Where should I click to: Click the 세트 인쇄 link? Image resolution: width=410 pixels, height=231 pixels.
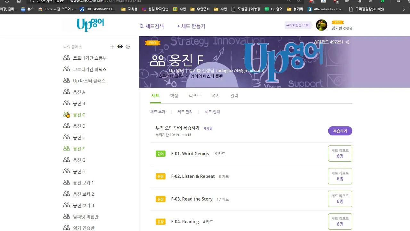click(x=212, y=112)
